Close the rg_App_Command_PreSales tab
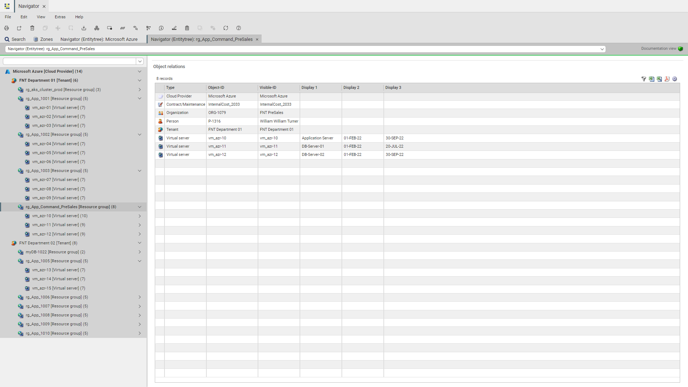This screenshot has width=688, height=387. tap(257, 39)
